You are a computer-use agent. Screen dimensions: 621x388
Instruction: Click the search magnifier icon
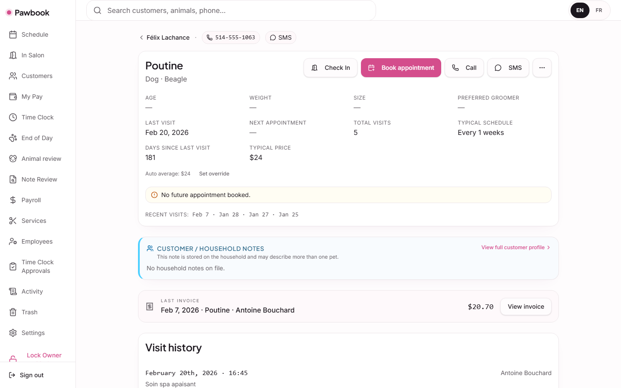97,10
